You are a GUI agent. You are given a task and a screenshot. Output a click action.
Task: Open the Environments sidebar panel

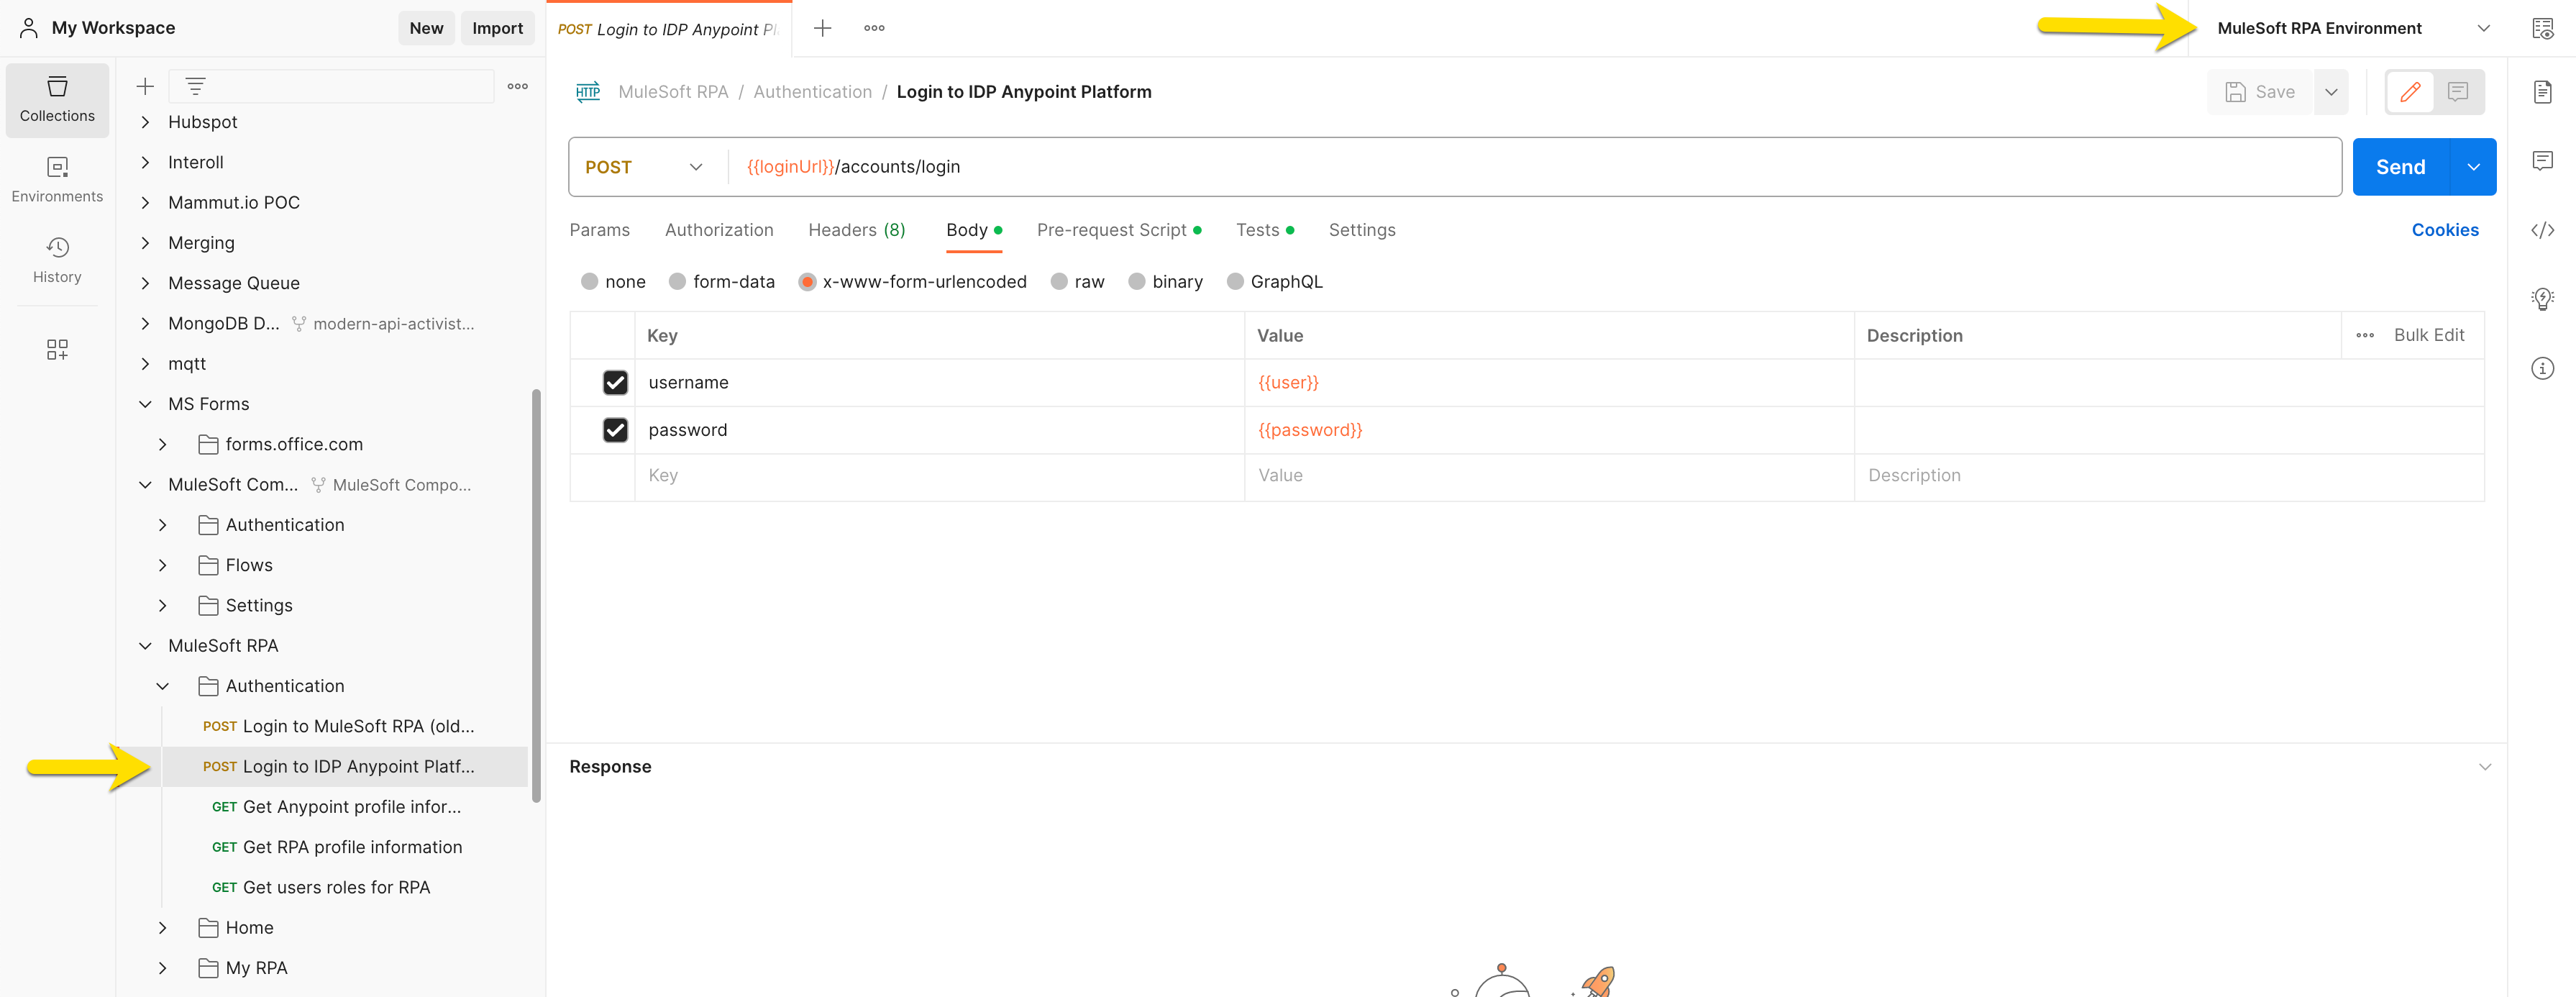pyautogui.click(x=57, y=180)
